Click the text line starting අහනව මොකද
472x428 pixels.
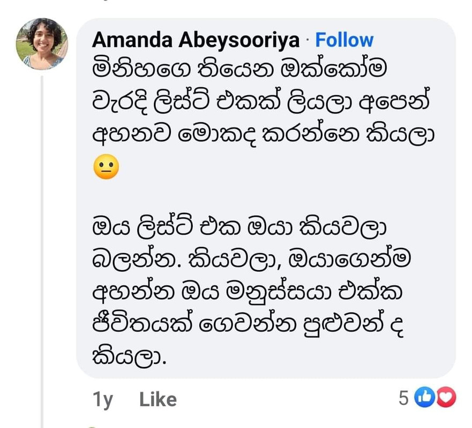coord(264,134)
